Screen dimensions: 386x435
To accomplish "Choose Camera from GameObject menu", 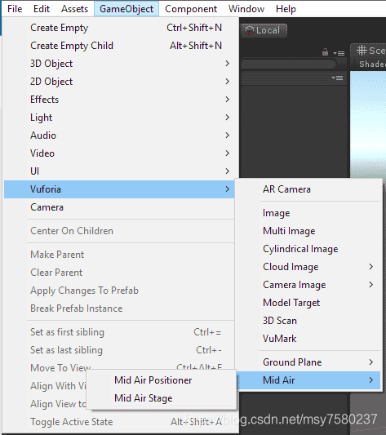I will click(119, 207).
